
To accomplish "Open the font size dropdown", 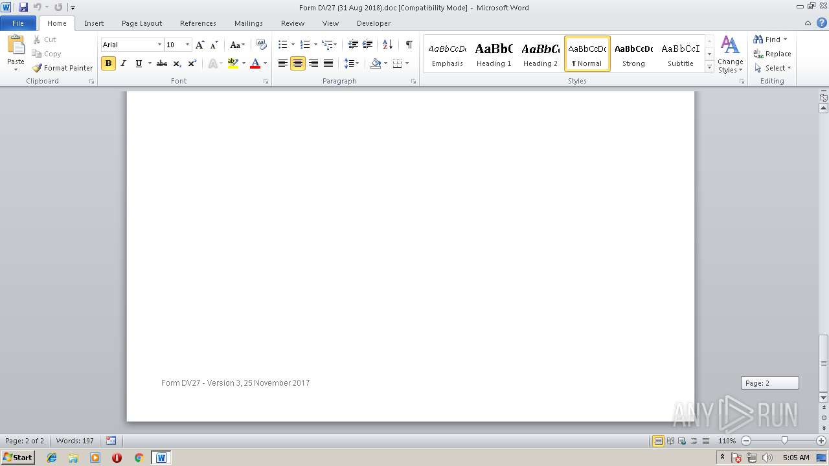I will point(188,45).
